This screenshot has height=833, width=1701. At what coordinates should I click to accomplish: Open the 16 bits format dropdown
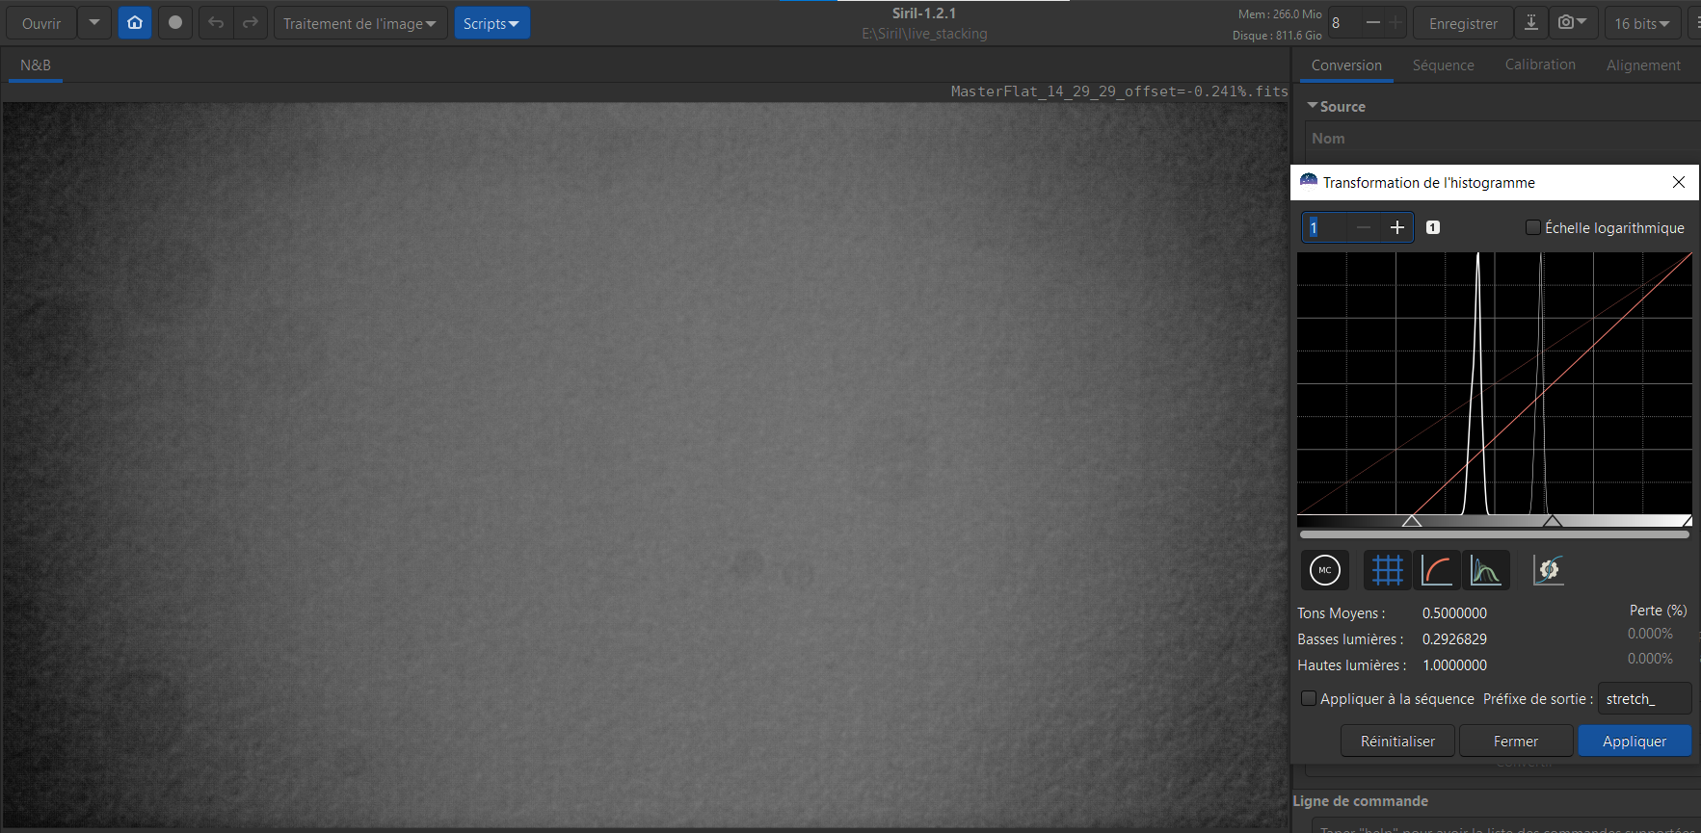[x=1642, y=23]
